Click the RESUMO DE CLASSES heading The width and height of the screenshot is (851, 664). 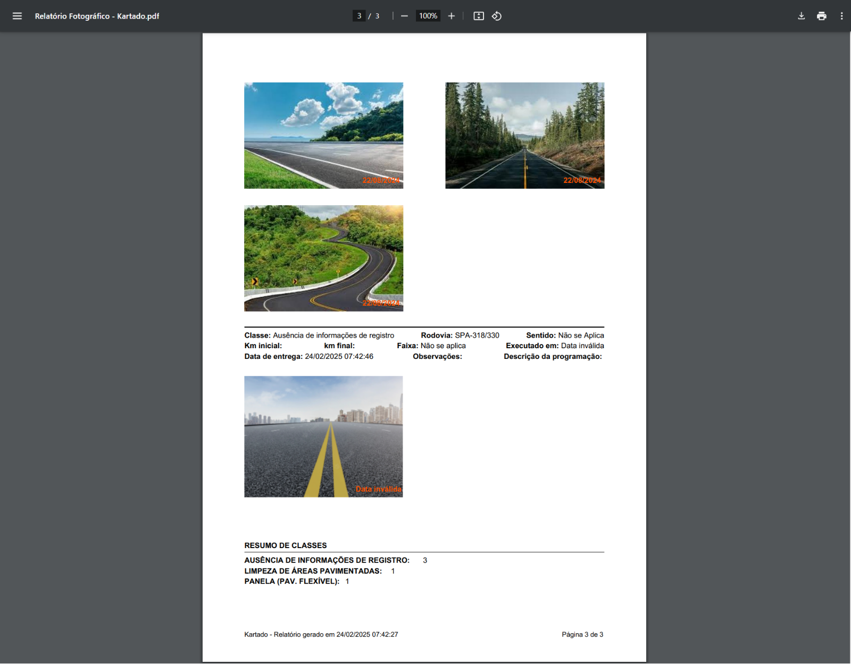click(286, 545)
